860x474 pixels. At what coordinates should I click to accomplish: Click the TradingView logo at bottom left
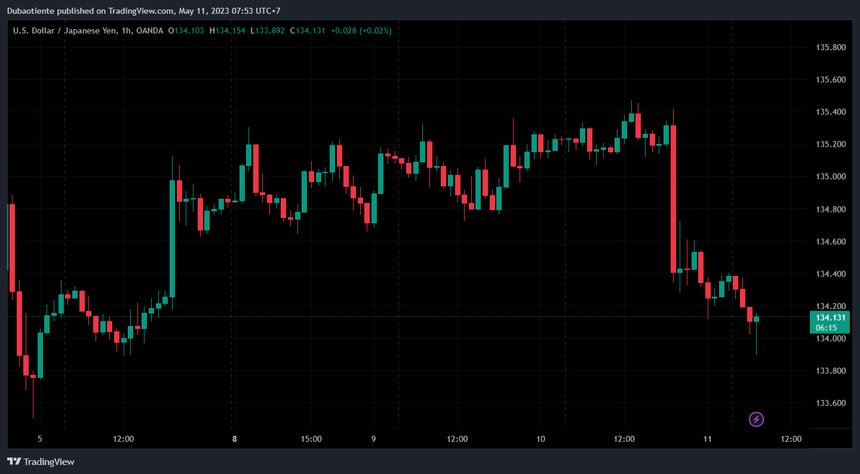point(41,461)
